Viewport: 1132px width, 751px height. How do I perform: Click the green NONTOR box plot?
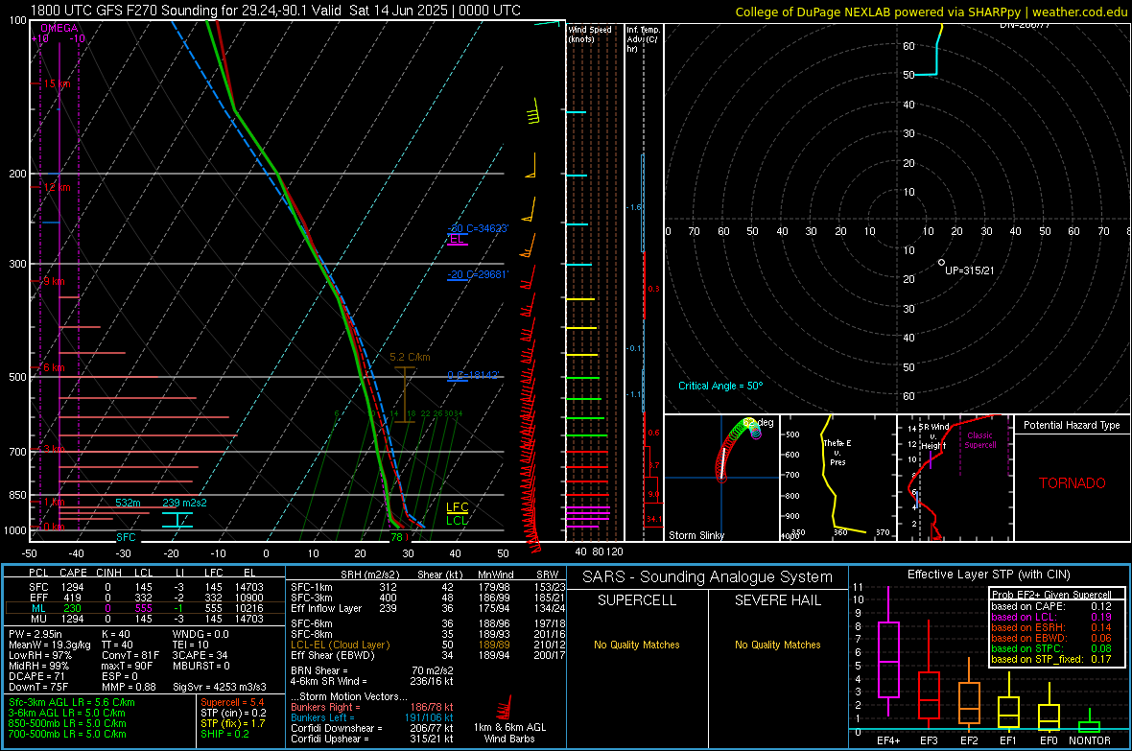1090,722
